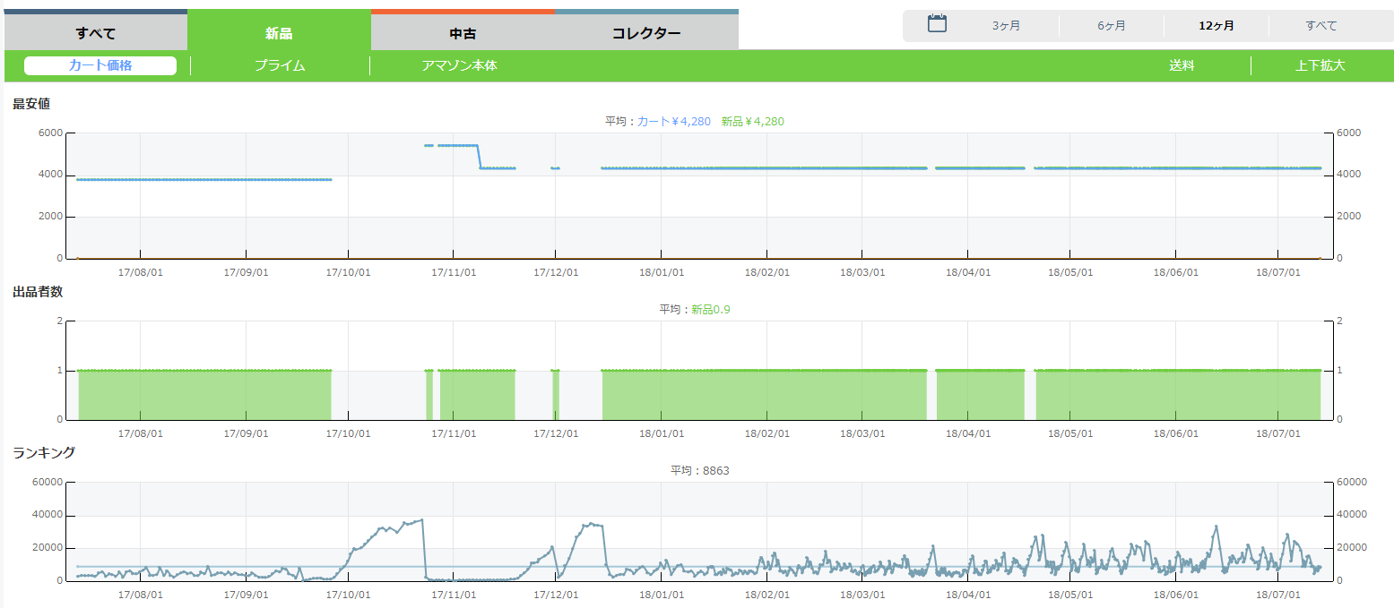
Task: Select the 6ヶ月 time range
Action: (x=1111, y=26)
